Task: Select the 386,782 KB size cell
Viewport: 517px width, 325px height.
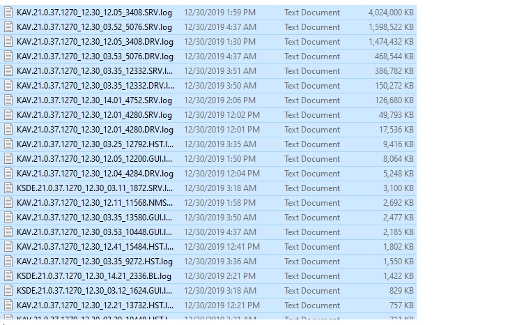Action: (394, 71)
